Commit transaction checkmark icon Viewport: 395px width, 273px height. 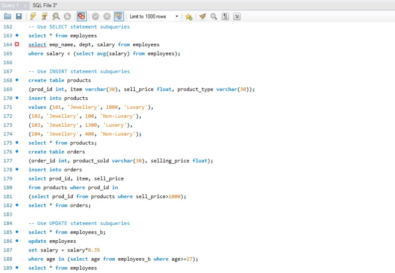(x=95, y=17)
